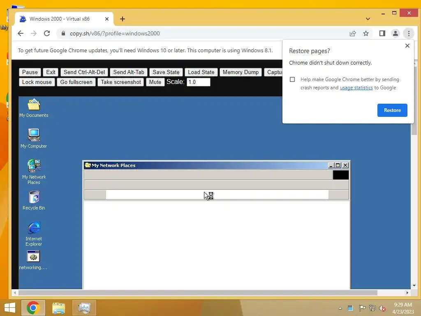Click the muted volume tray icon
This screenshot has height=316, width=421.
point(382,308)
